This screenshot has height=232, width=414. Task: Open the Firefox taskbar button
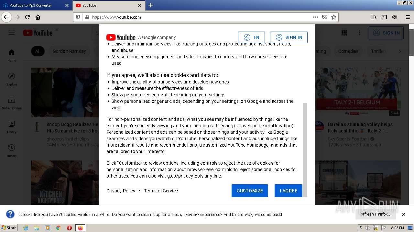pos(80,228)
